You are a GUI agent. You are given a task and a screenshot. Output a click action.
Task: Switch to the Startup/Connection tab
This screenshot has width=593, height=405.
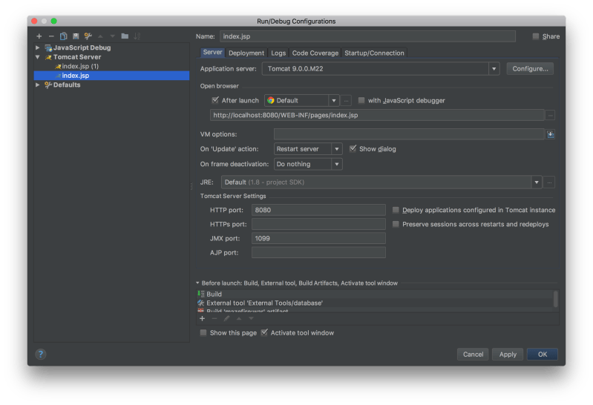374,53
